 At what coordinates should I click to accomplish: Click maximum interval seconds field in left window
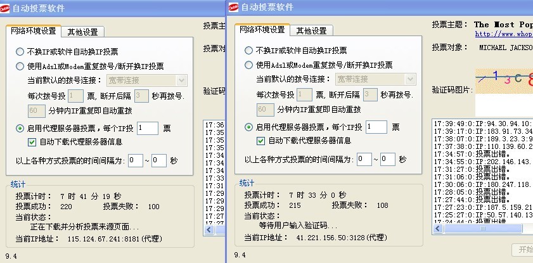click(159, 161)
